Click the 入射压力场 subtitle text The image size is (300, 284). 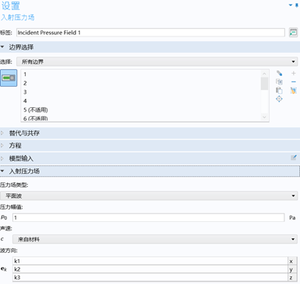coord(18,17)
